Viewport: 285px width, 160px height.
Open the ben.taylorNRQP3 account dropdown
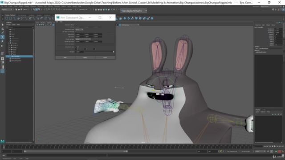pos(134,11)
